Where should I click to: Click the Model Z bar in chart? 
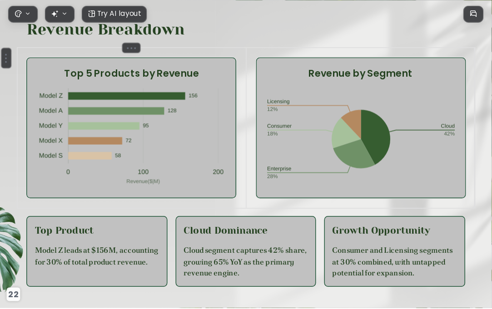126,96
